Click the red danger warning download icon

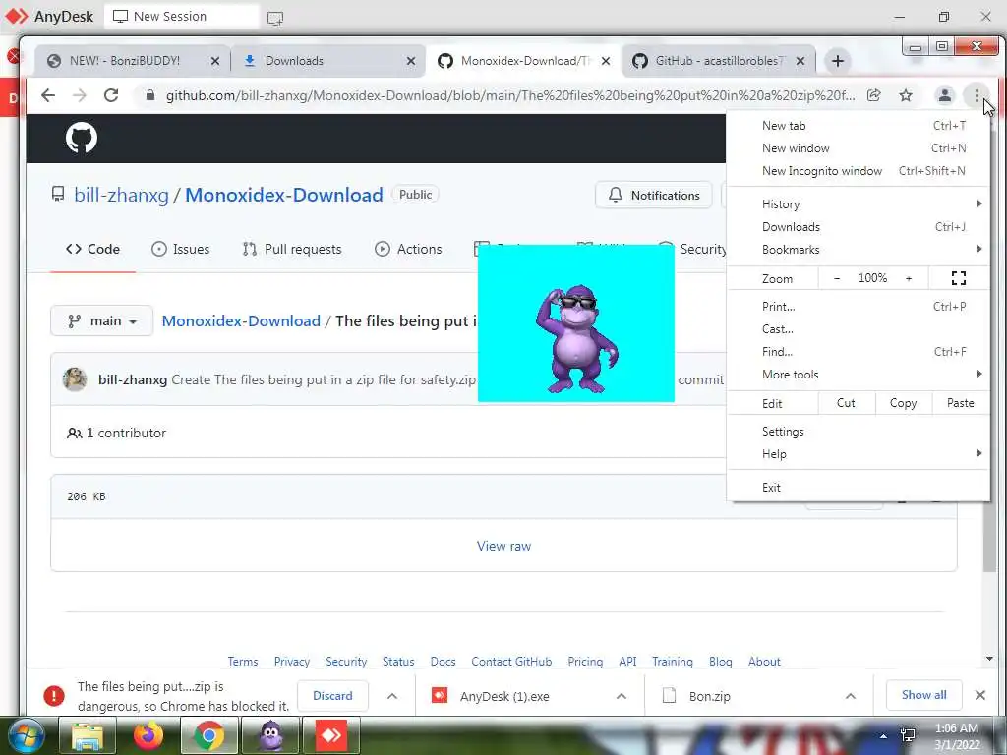(x=54, y=696)
